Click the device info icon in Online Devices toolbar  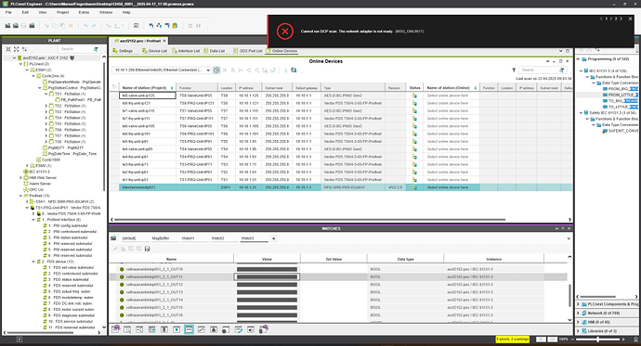(x=294, y=70)
